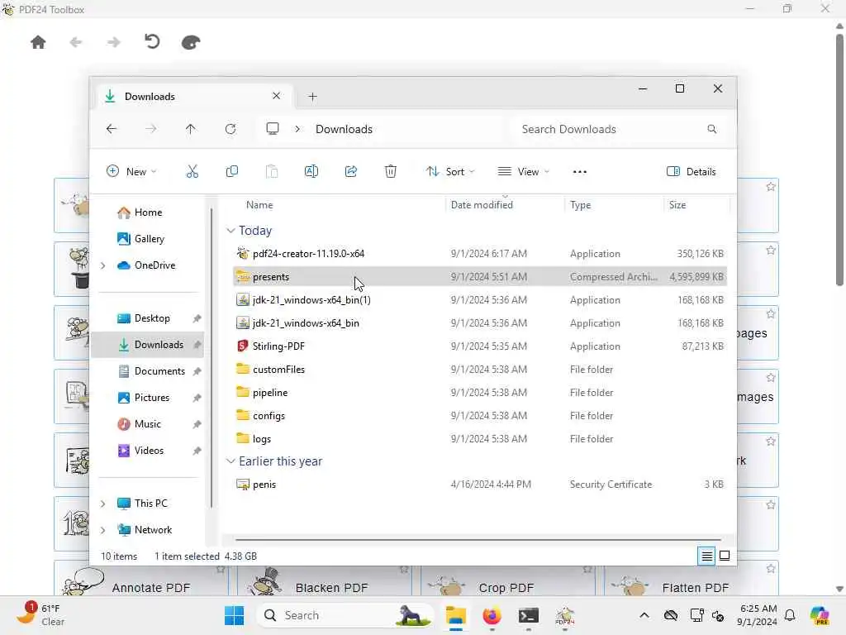
Task: Open the Windows Start menu
Action: point(234,615)
